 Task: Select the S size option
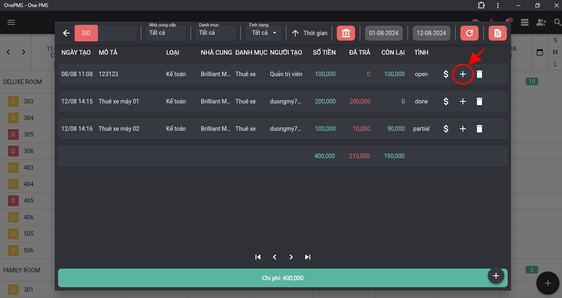point(555,41)
